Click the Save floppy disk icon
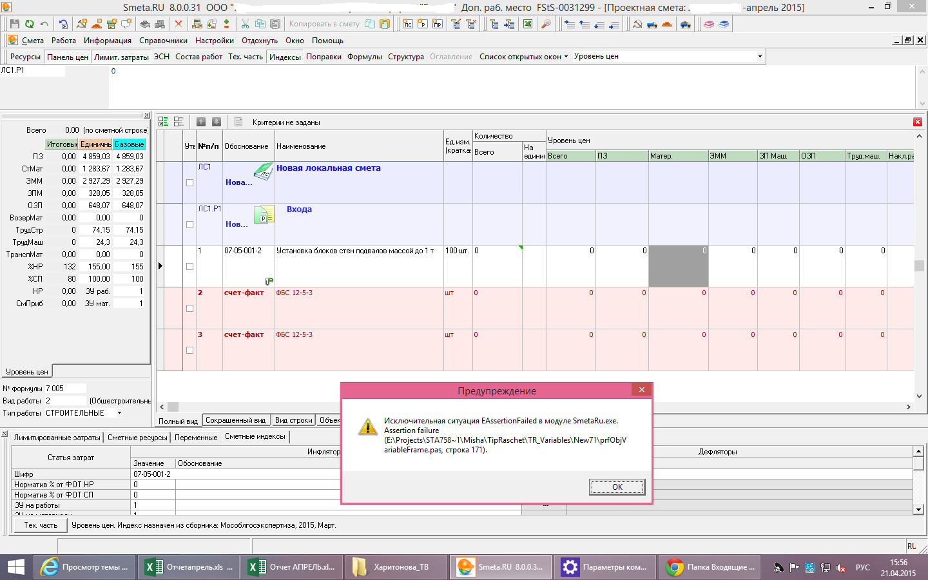928x580 pixels. pos(14,24)
